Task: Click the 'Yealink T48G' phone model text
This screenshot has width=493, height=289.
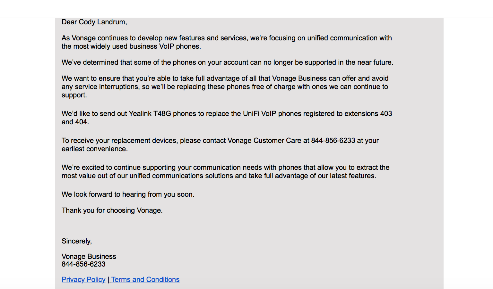Action: click(150, 113)
